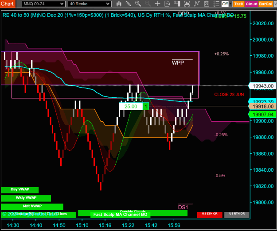The width and height of the screenshot is (277, 231).
Task: Click the Wkly VWAP green button
Action: click(26, 198)
